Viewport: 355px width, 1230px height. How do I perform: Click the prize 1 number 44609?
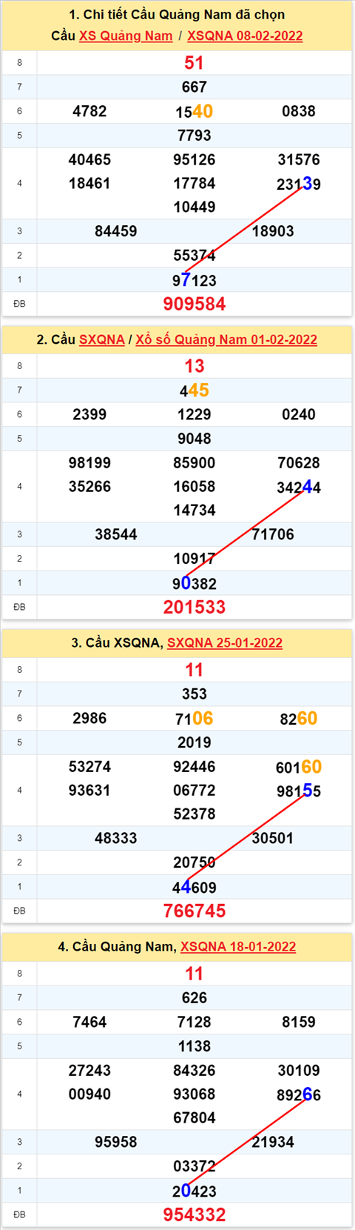195,887
